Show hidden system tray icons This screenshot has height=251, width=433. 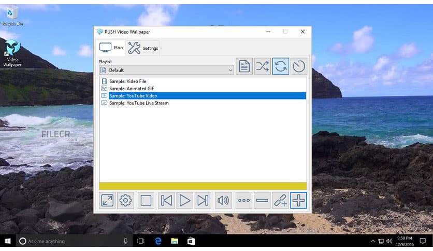click(373, 241)
